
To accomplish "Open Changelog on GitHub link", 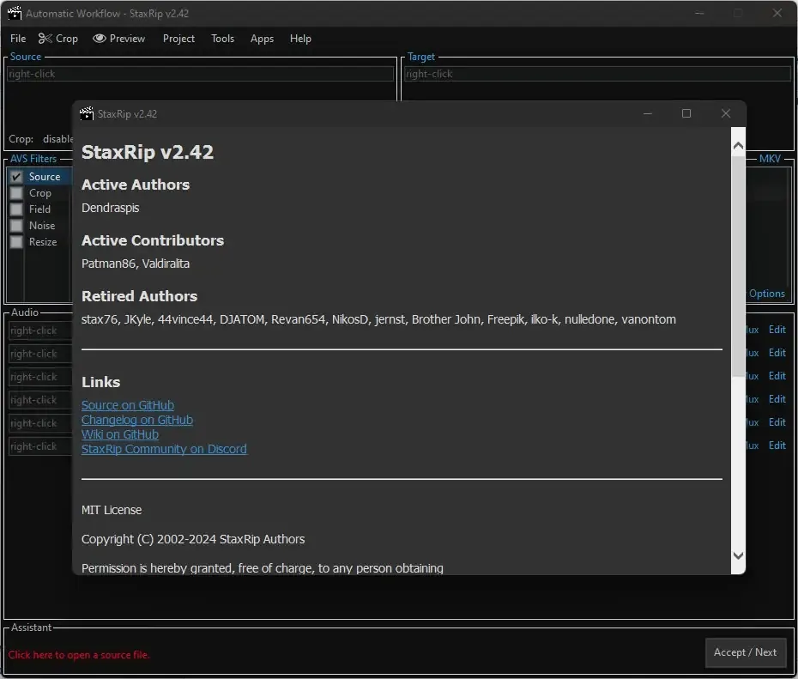I will (137, 420).
